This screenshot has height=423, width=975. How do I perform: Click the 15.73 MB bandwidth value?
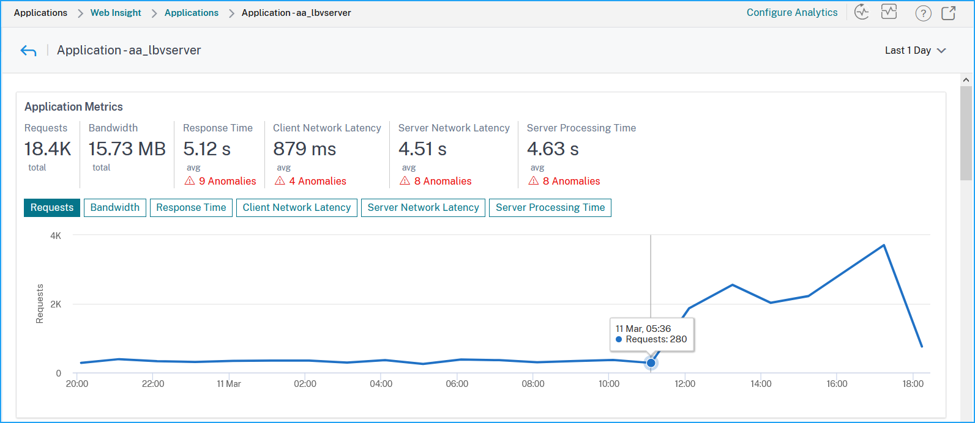[x=127, y=149]
